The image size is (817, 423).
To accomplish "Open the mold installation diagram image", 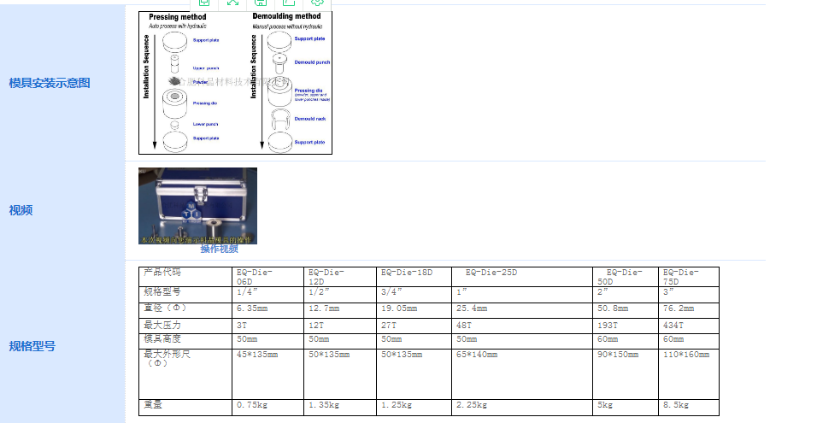I will pos(235,83).
